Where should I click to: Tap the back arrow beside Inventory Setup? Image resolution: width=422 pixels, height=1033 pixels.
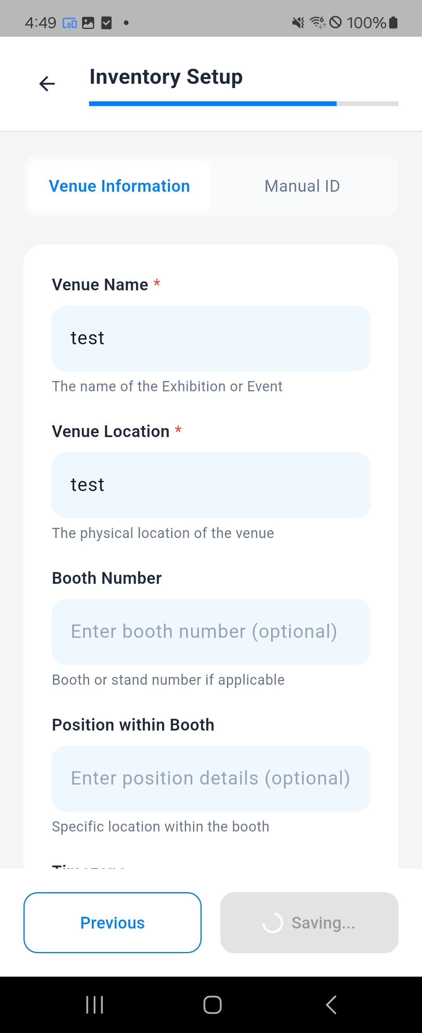click(47, 84)
